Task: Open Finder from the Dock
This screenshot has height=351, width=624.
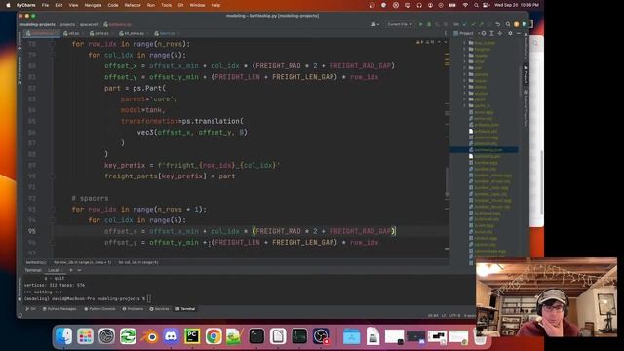Action: [63, 336]
